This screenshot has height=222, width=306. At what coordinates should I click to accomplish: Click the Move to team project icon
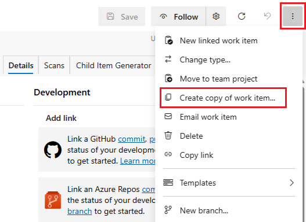click(x=168, y=79)
